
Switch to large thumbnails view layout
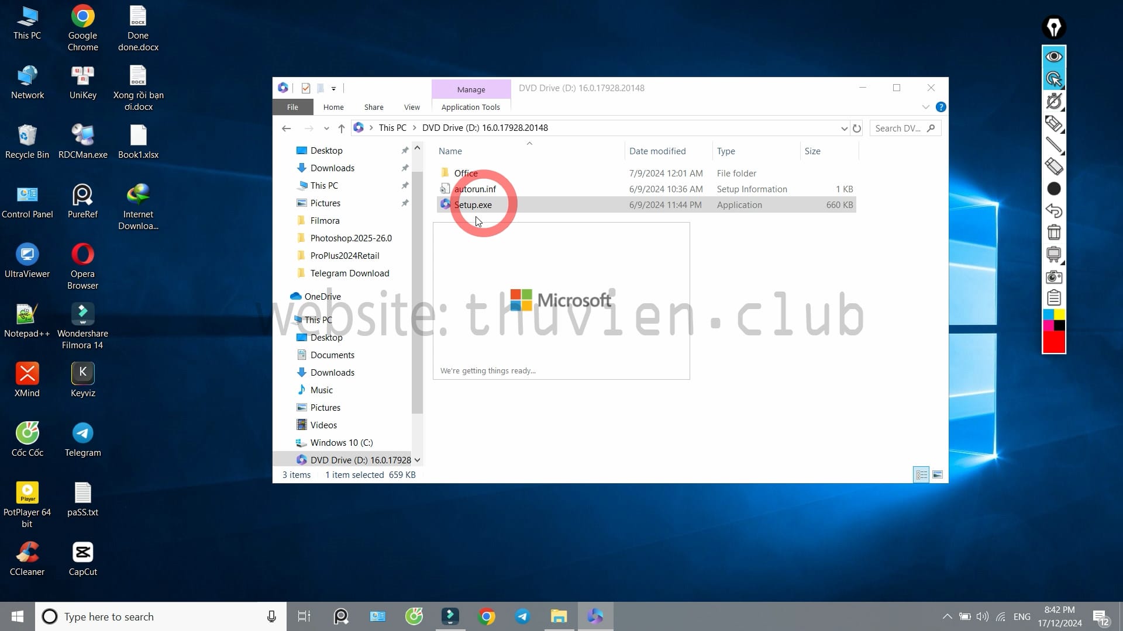[938, 475]
